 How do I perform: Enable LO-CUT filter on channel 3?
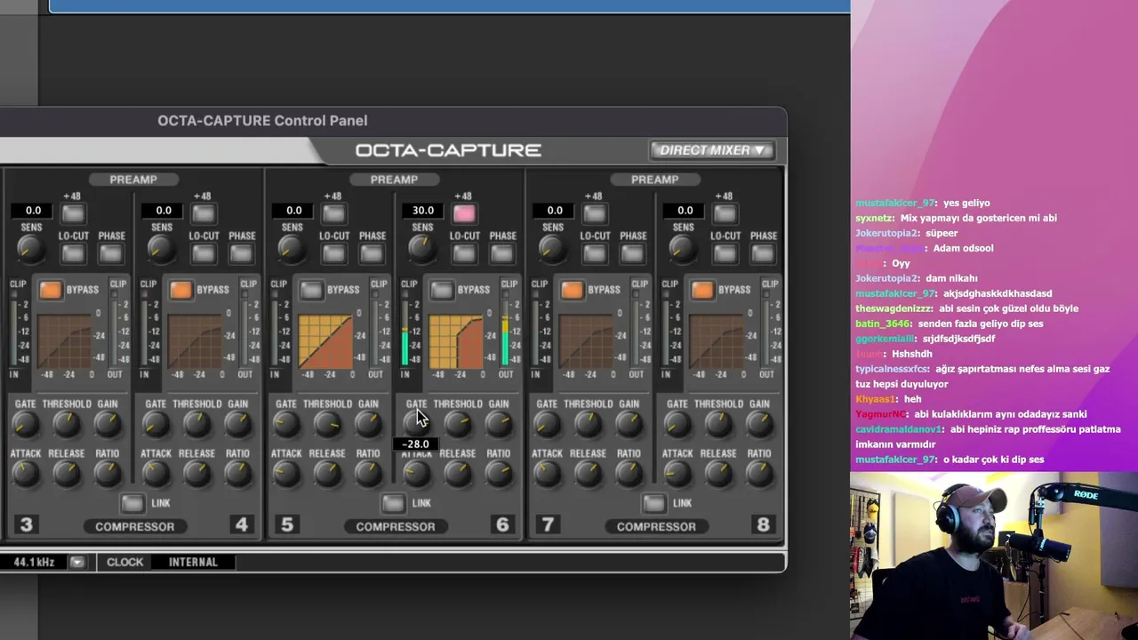coord(73,253)
